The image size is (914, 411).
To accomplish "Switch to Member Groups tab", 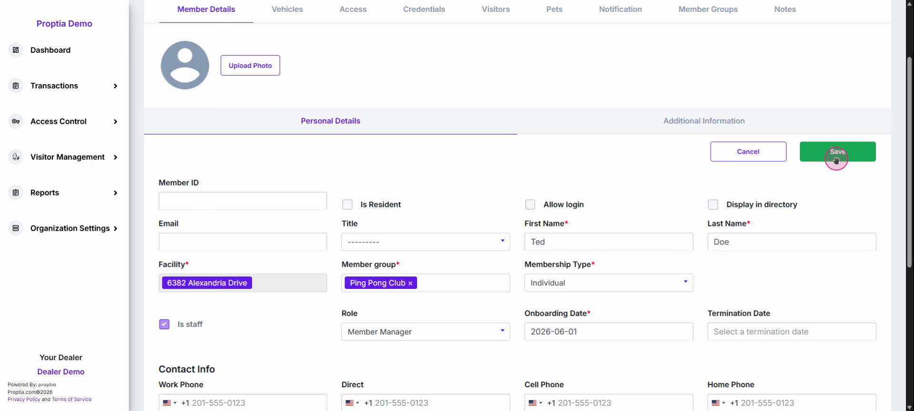I will (x=708, y=9).
